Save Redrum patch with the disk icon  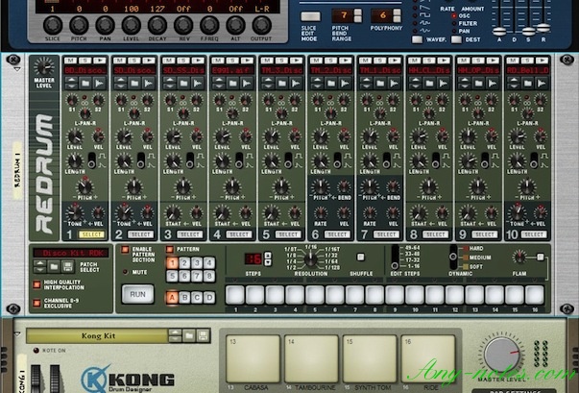tap(67, 266)
